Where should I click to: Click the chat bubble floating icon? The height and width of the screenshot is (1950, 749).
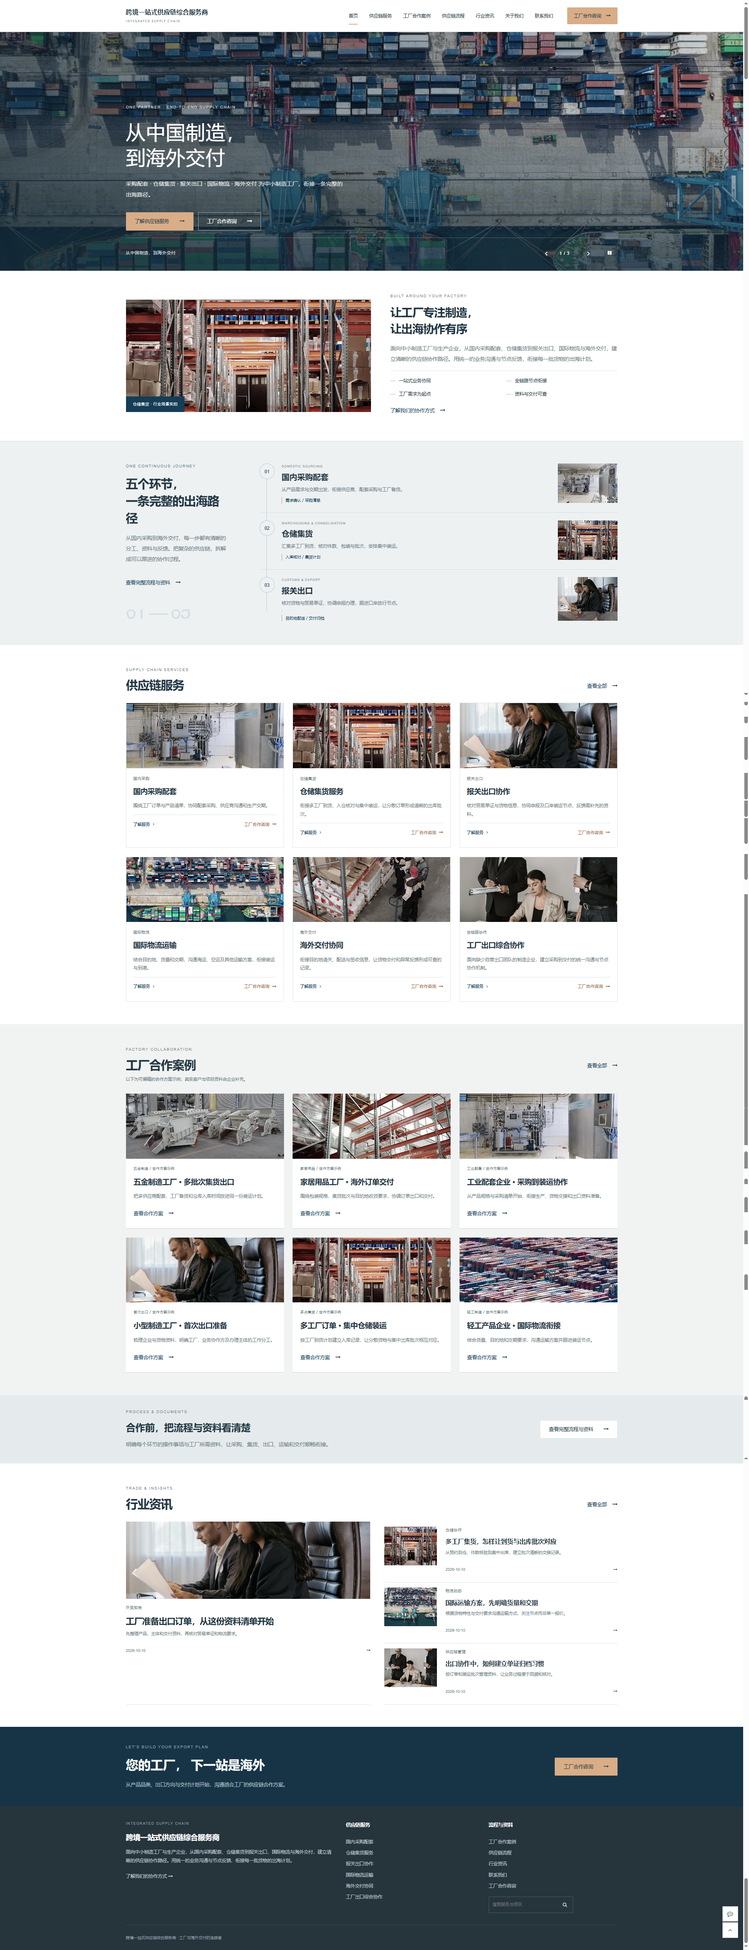[729, 1914]
